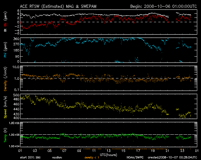Viewport: 201px width, 160px height.
Task: Select the '440' tick on the Speed axis
Action: (x=16, y=109)
